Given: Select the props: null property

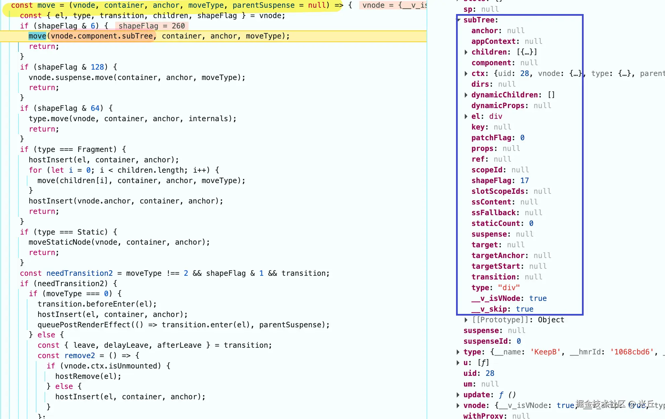Looking at the screenshot, I should coord(496,149).
